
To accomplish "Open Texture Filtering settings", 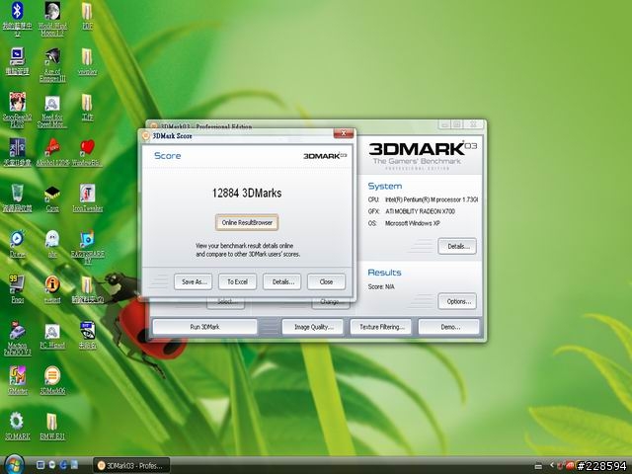I will [x=380, y=327].
